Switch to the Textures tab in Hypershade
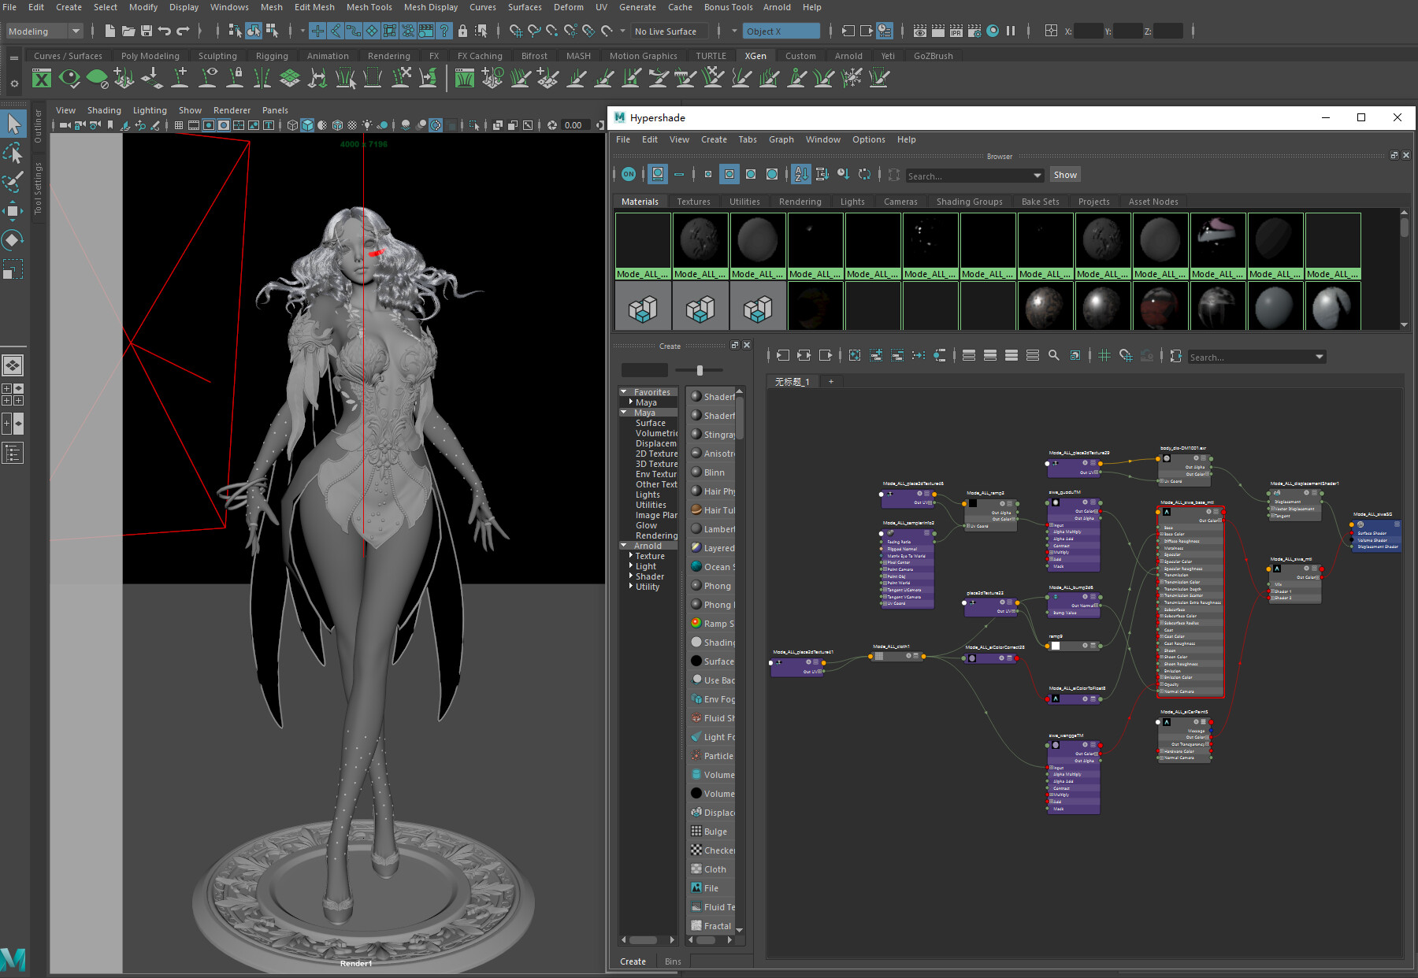The width and height of the screenshot is (1418, 978). 693,202
